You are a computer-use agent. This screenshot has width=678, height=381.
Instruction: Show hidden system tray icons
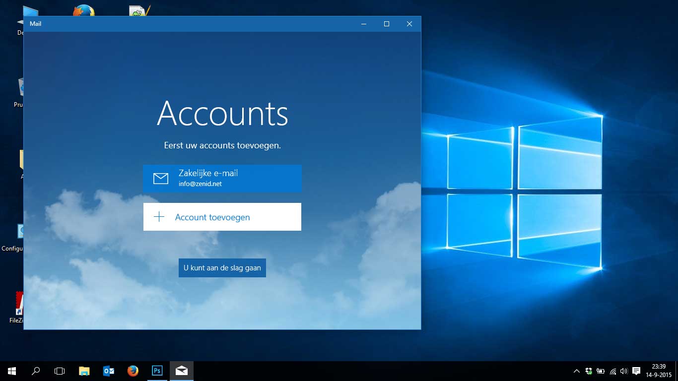point(576,371)
